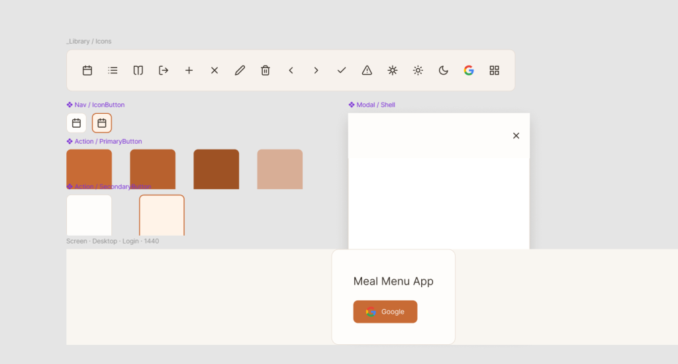Viewport: 678px width, 364px height.
Task: Click the plus icon in the Icons library
Action: (x=189, y=70)
